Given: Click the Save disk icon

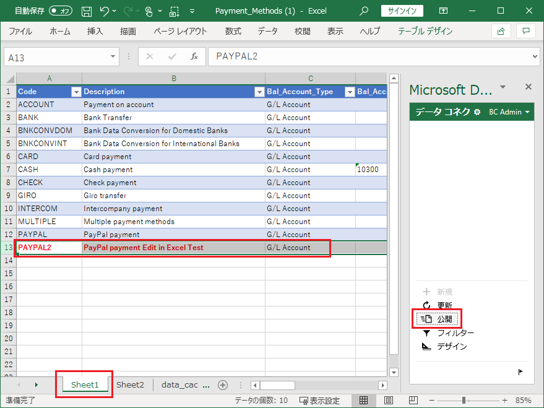Looking at the screenshot, I should coord(87,11).
